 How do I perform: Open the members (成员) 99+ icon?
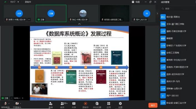(64, 103)
